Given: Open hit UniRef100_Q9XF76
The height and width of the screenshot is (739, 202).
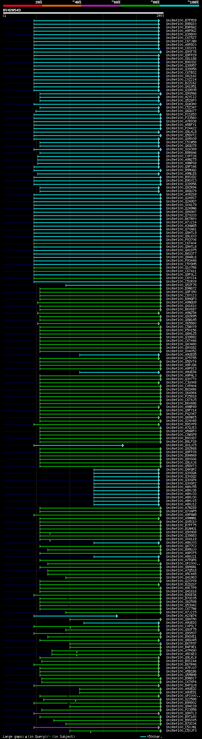Looking at the screenshot, I should tap(181, 52).
